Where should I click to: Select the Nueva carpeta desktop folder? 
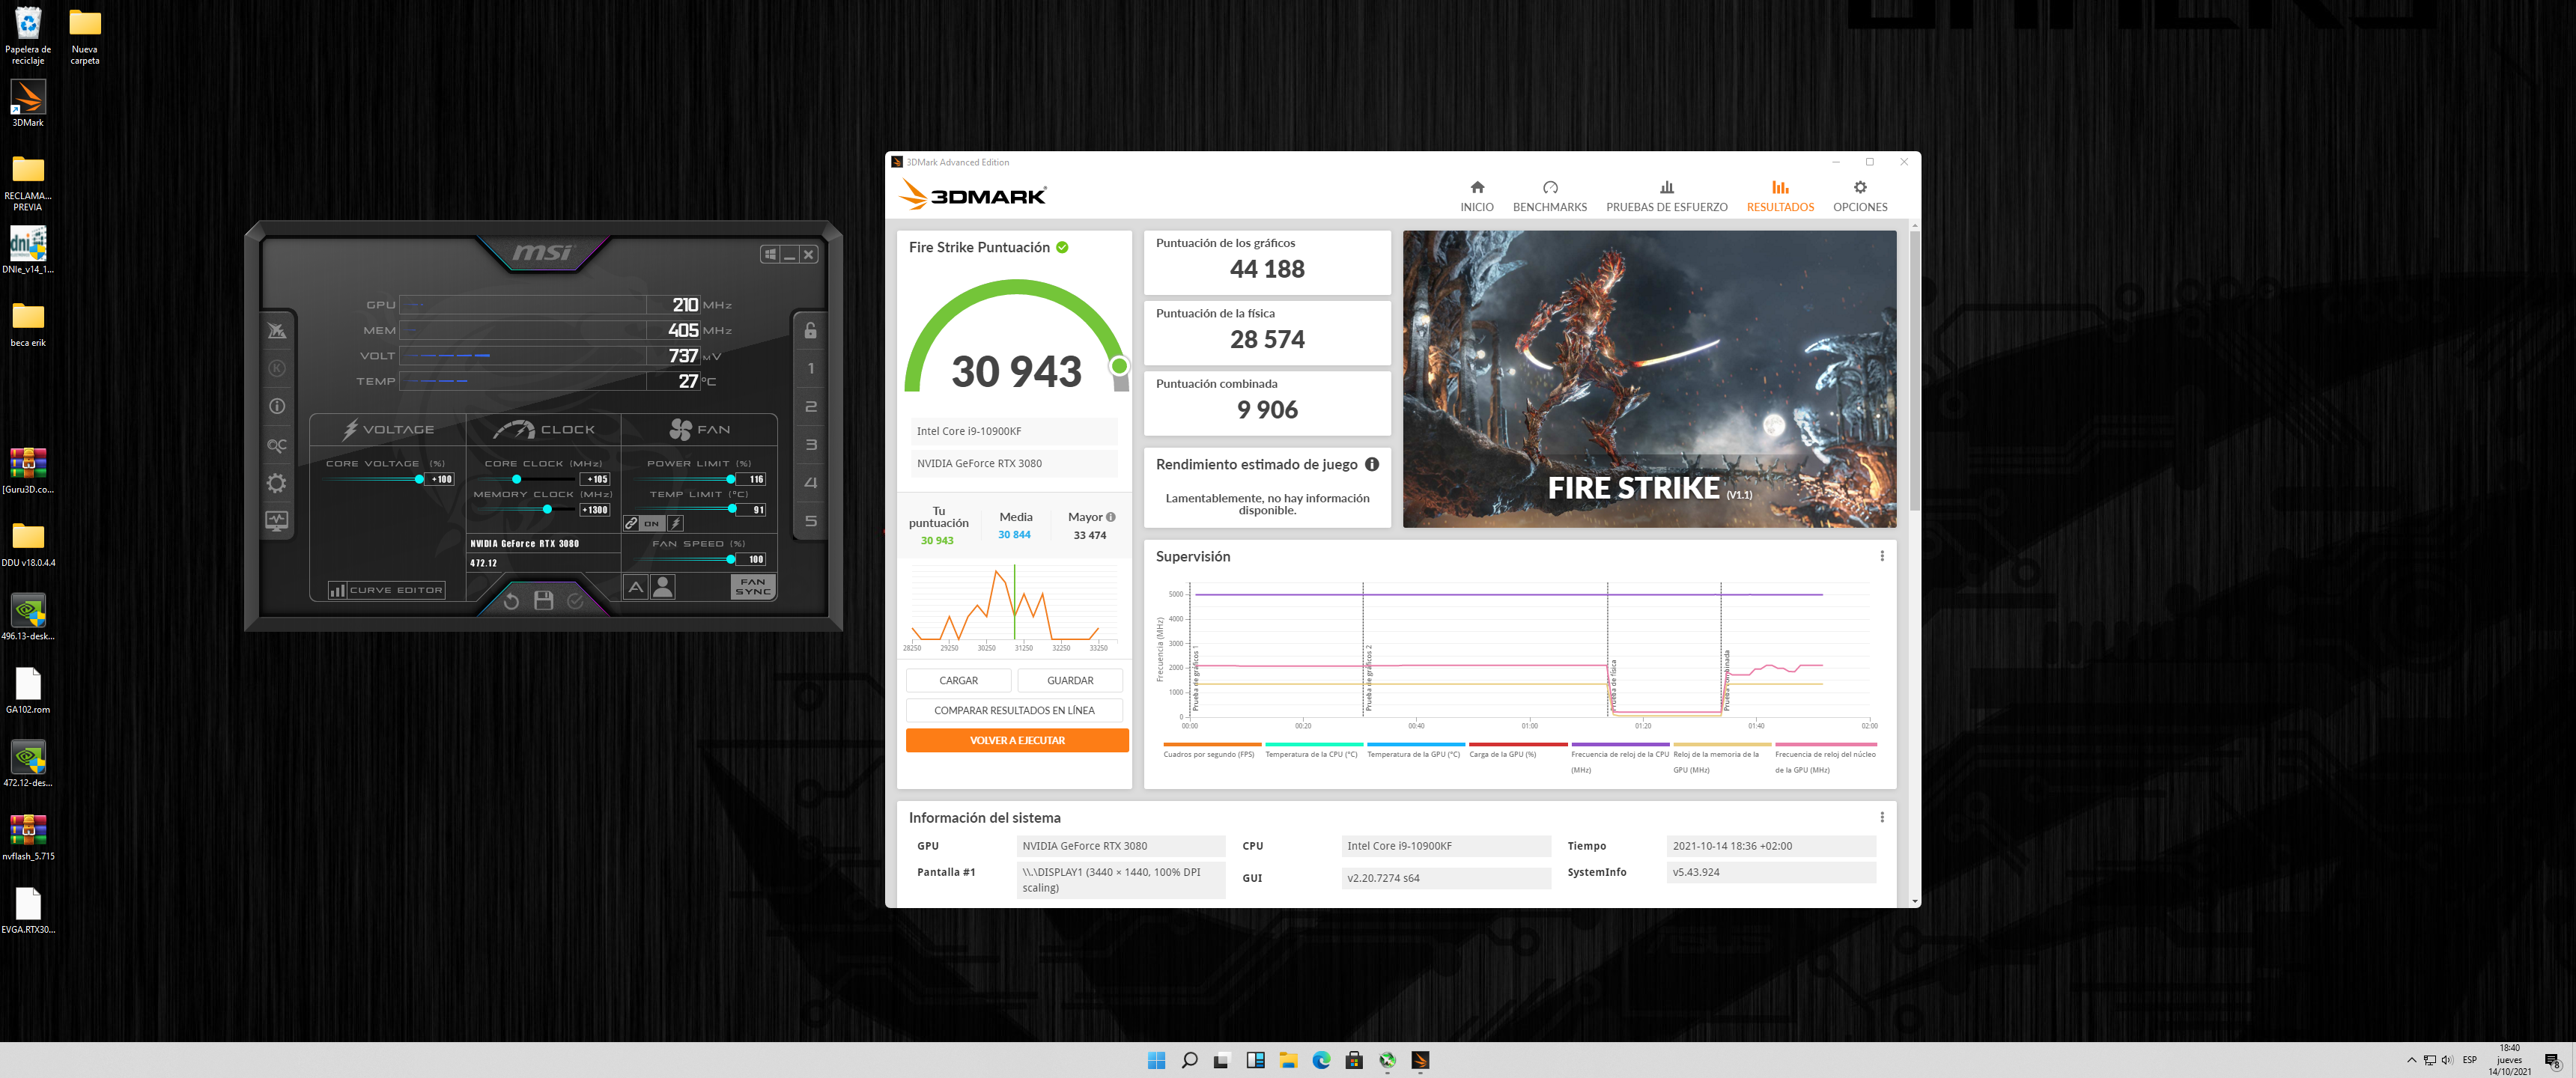pos(85,35)
